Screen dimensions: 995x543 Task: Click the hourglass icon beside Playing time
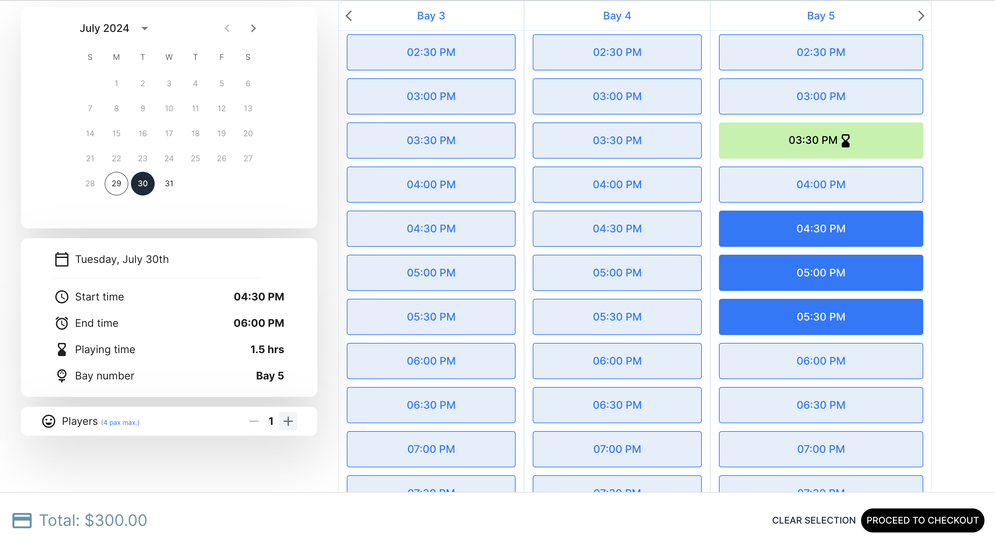62,349
